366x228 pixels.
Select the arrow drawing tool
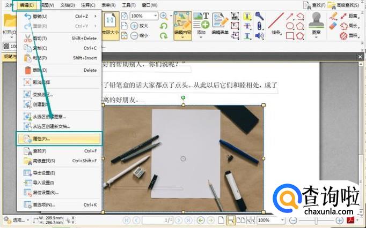click(x=290, y=16)
